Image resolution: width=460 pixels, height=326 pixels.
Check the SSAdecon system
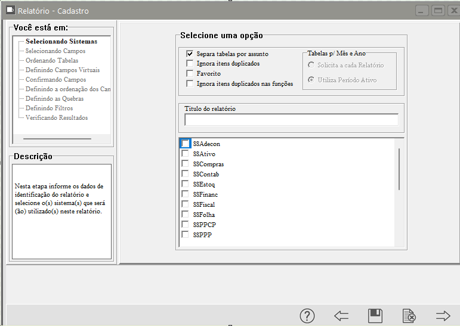186,144
